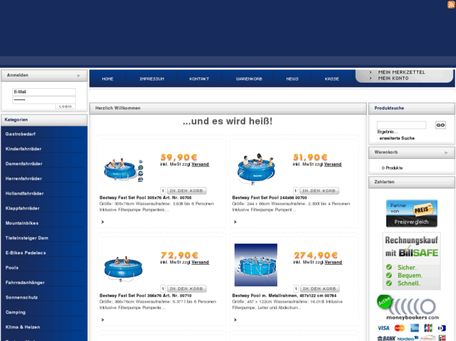Open the RSS feed icon
The width and height of the screenshot is (456, 341).
451,4
